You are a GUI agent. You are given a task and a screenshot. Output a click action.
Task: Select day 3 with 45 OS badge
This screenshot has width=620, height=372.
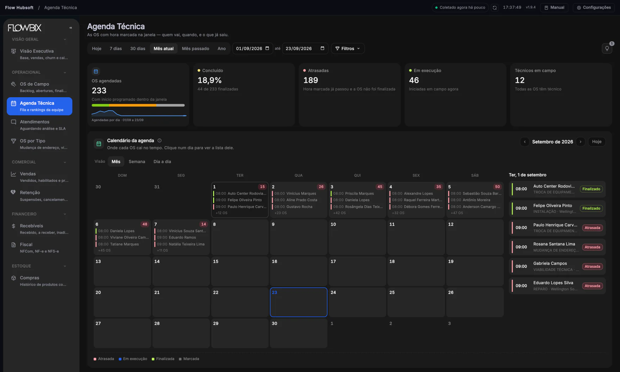click(357, 200)
